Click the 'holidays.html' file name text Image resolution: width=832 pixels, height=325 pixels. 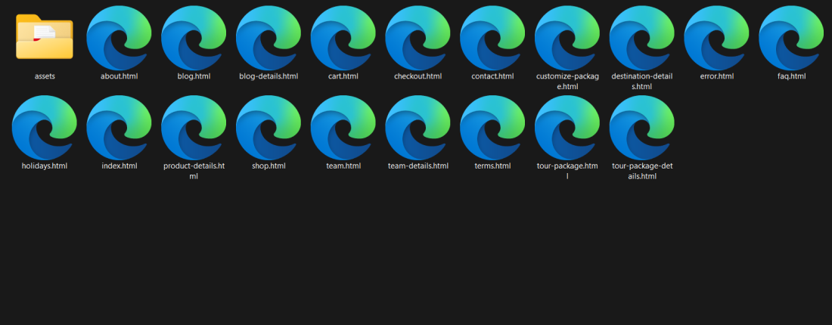[x=45, y=166]
